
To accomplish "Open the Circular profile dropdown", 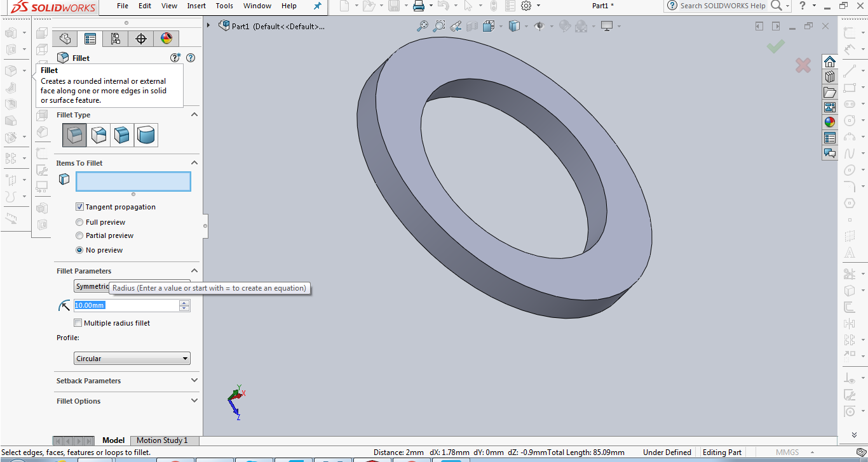I will pos(132,359).
